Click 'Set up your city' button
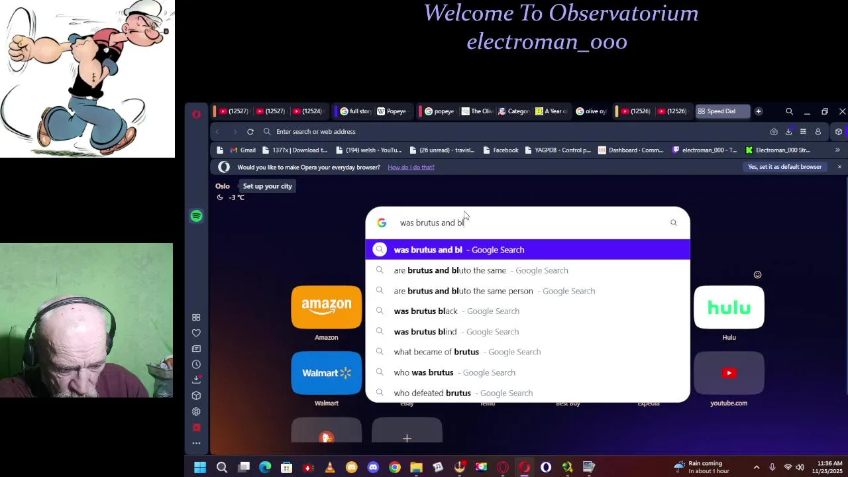 pyautogui.click(x=268, y=186)
